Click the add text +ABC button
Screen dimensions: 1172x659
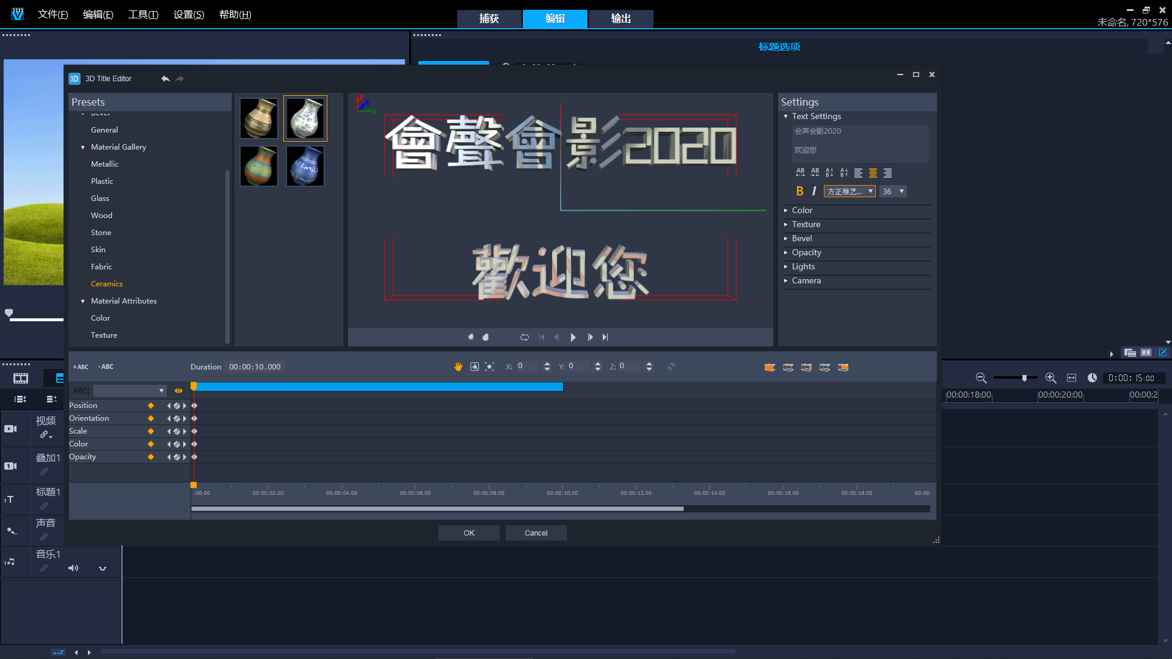(81, 367)
